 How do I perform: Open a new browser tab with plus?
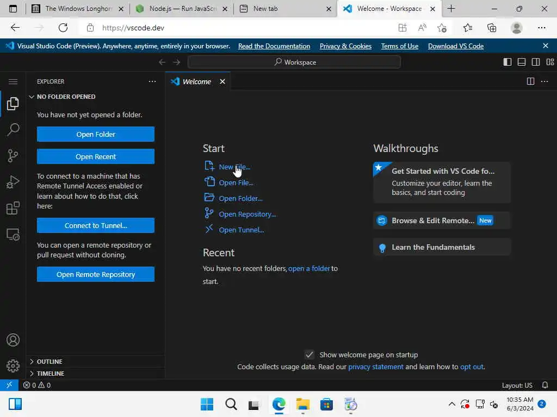click(451, 9)
